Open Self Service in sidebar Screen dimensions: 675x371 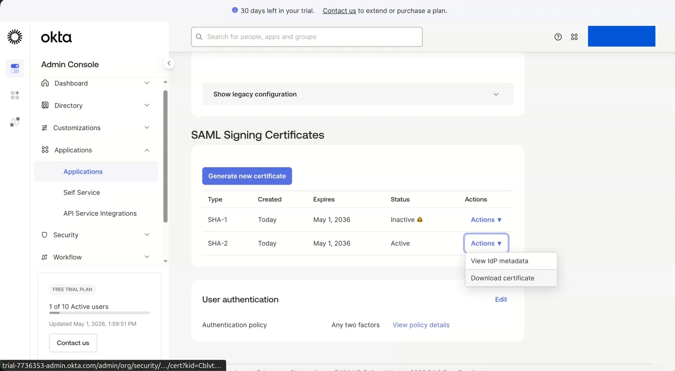pos(82,193)
